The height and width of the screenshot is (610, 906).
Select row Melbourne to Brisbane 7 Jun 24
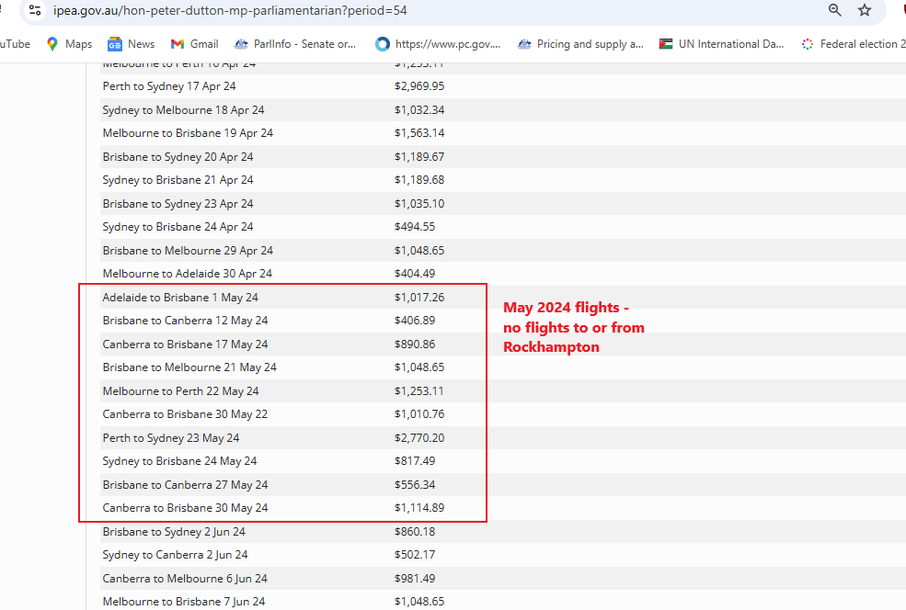[503, 602]
